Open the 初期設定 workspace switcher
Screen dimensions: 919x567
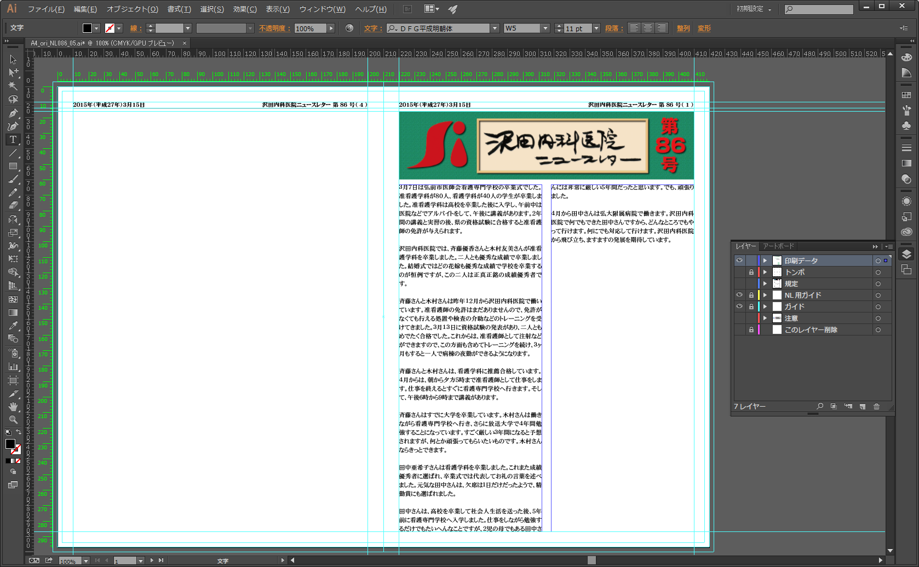(x=754, y=9)
